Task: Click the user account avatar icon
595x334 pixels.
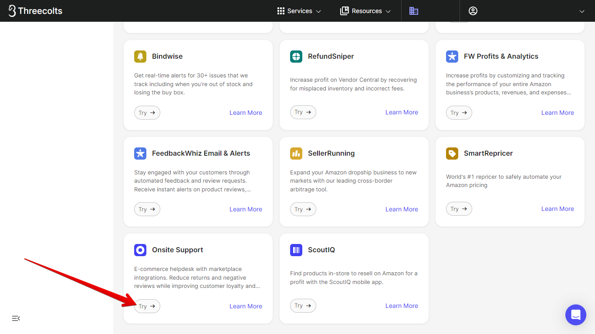Action: pyautogui.click(x=473, y=11)
